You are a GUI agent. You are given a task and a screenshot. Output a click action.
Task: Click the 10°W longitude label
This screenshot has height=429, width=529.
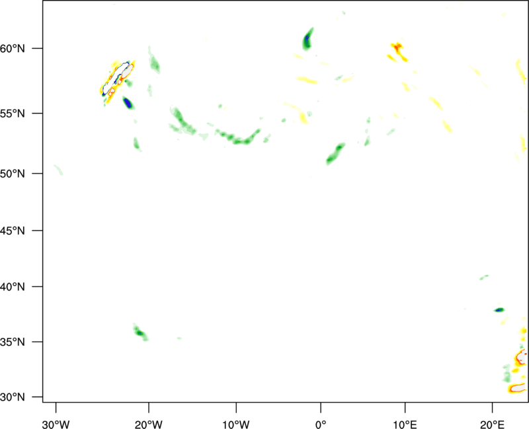(x=236, y=424)
